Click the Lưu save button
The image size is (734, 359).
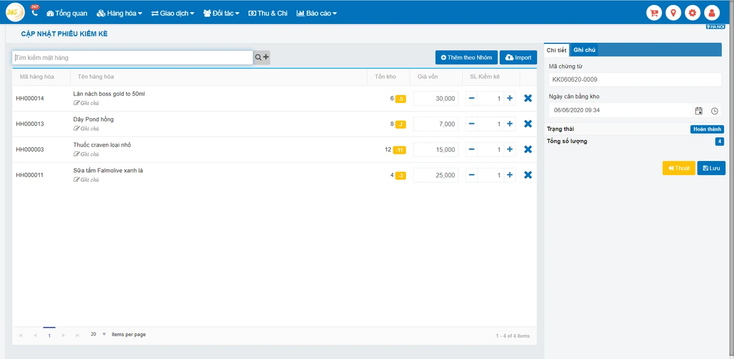tap(711, 168)
